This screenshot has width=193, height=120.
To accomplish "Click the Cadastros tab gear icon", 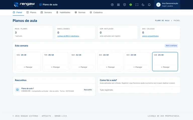I will click(91, 12).
